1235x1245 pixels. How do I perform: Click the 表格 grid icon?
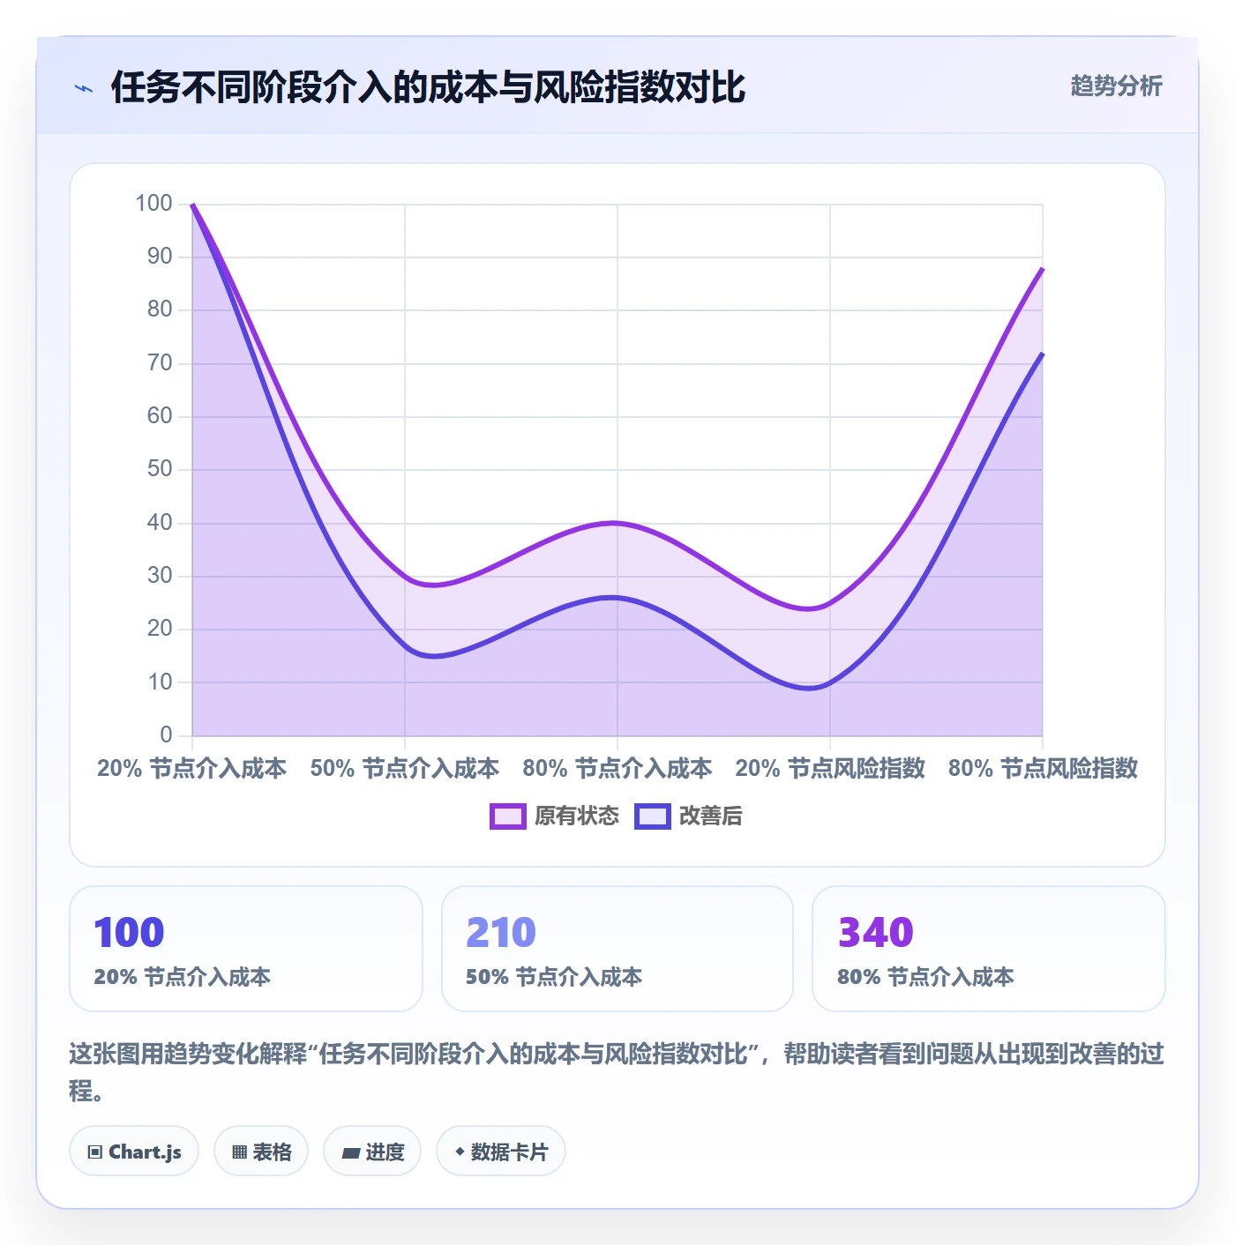[x=239, y=1152]
